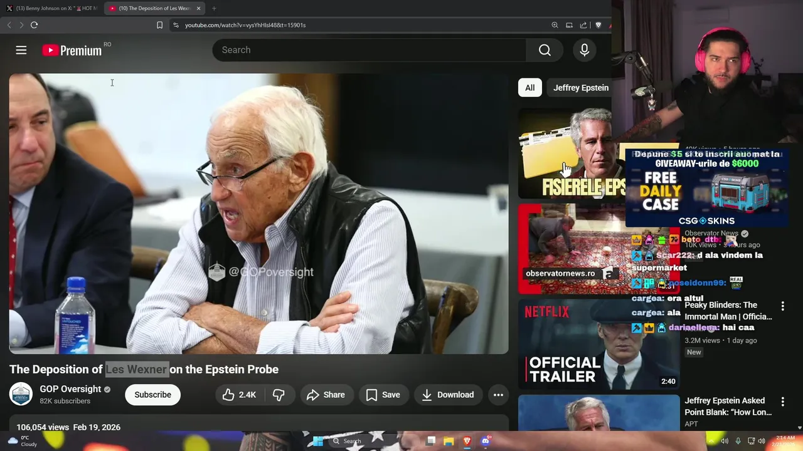Open Windows Start menu
This screenshot has height=451, width=803.
318,441
